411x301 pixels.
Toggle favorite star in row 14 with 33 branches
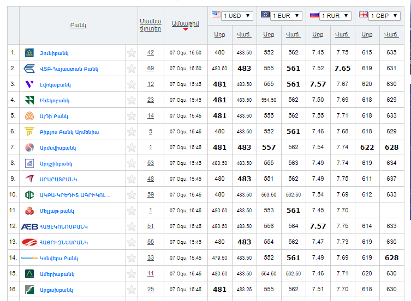[x=132, y=258]
